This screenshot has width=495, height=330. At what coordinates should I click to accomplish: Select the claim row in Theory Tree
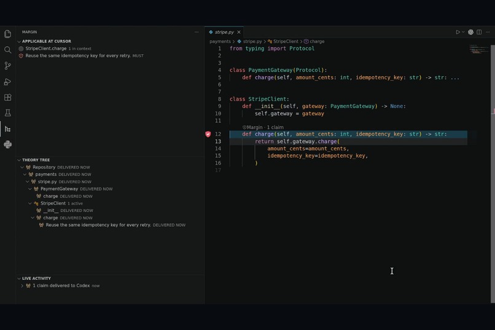click(111, 225)
